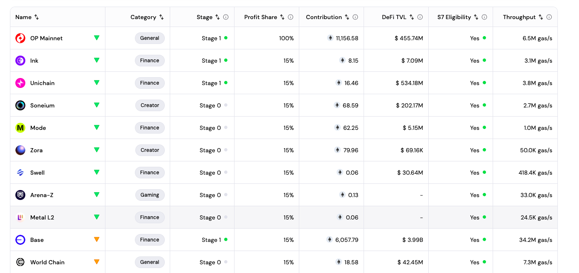Click the Ink chain logo

click(x=20, y=61)
